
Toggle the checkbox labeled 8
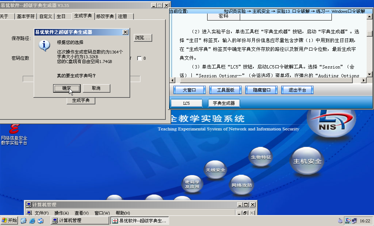pos(140,58)
